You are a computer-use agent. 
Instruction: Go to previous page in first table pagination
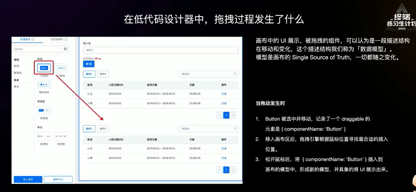click(x=219, y=115)
